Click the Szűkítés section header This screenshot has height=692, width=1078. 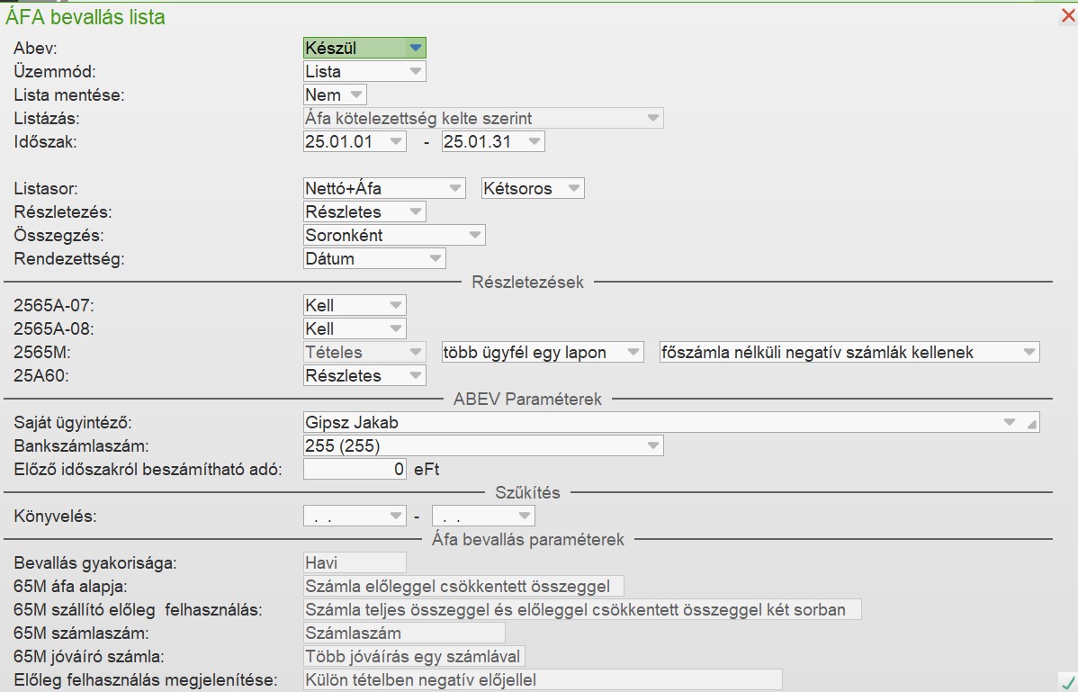pos(527,492)
